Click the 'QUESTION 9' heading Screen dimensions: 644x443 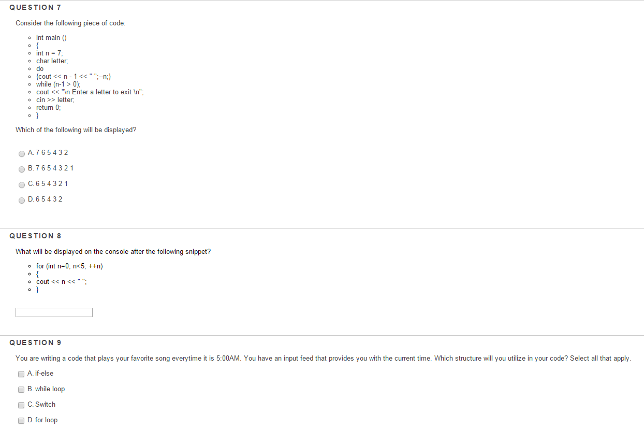pos(35,342)
